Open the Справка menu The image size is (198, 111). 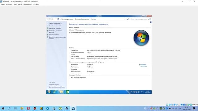point(36,4)
